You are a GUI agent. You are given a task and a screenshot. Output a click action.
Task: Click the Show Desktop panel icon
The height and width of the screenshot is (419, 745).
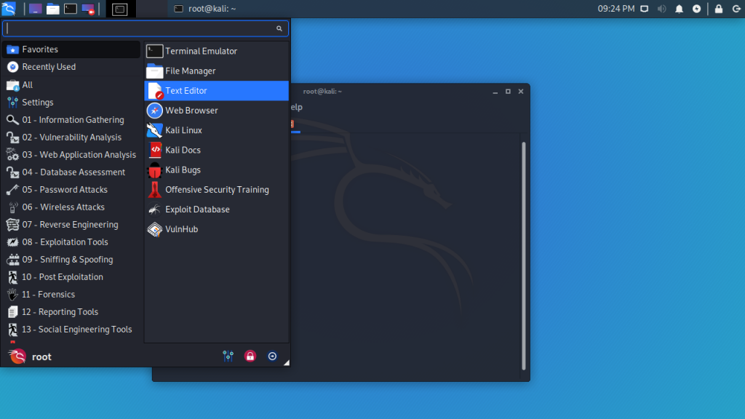click(35, 9)
